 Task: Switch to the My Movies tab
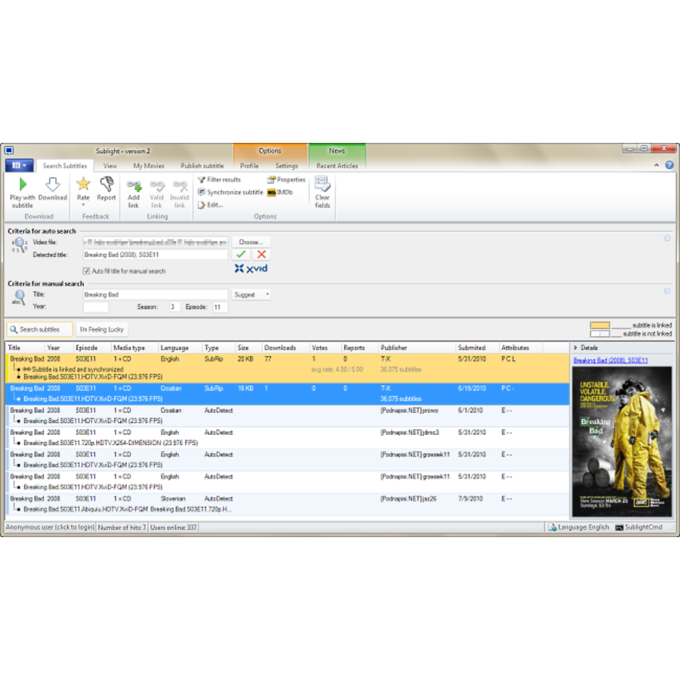point(149,166)
